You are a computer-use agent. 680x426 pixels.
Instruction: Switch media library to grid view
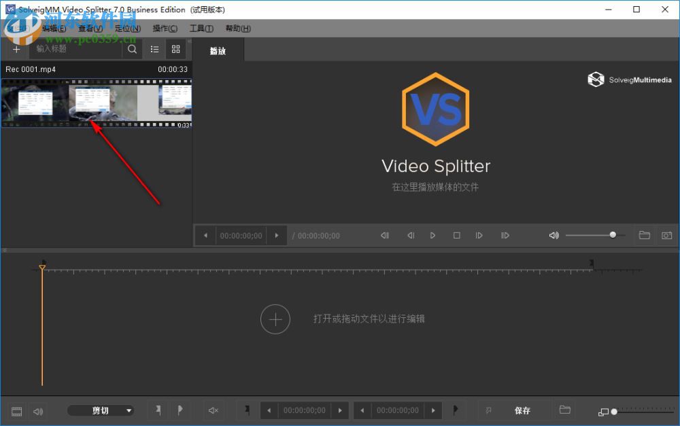(x=175, y=49)
